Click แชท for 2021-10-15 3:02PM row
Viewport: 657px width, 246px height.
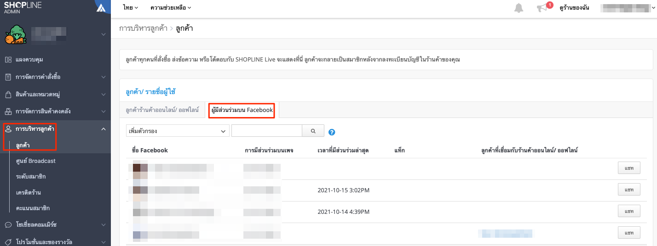point(629,189)
